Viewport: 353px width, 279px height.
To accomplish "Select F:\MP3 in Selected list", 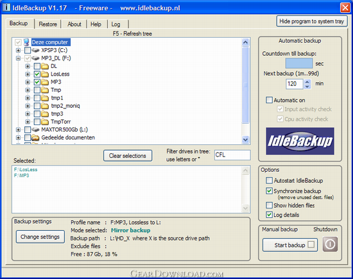I will click(x=21, y=176).
